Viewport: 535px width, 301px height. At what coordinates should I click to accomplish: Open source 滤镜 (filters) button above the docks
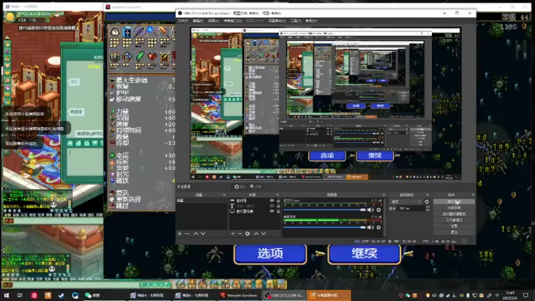tap(256, 187)
